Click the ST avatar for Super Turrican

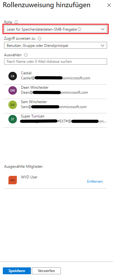pyautogui.click(x=12, y=119)
